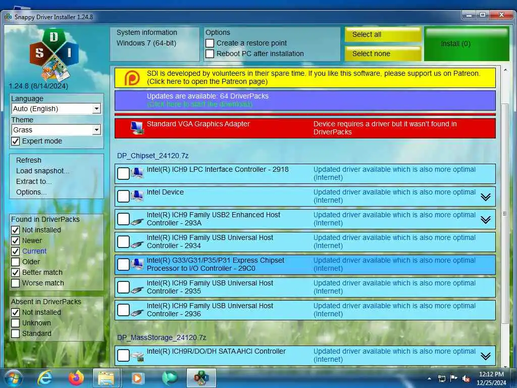517x388 pixels.
Task: Click the muted volume tray icon
Action: click(x=466, y=378)
